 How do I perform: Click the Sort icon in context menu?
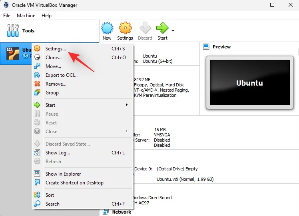click(x=37, y=195)
